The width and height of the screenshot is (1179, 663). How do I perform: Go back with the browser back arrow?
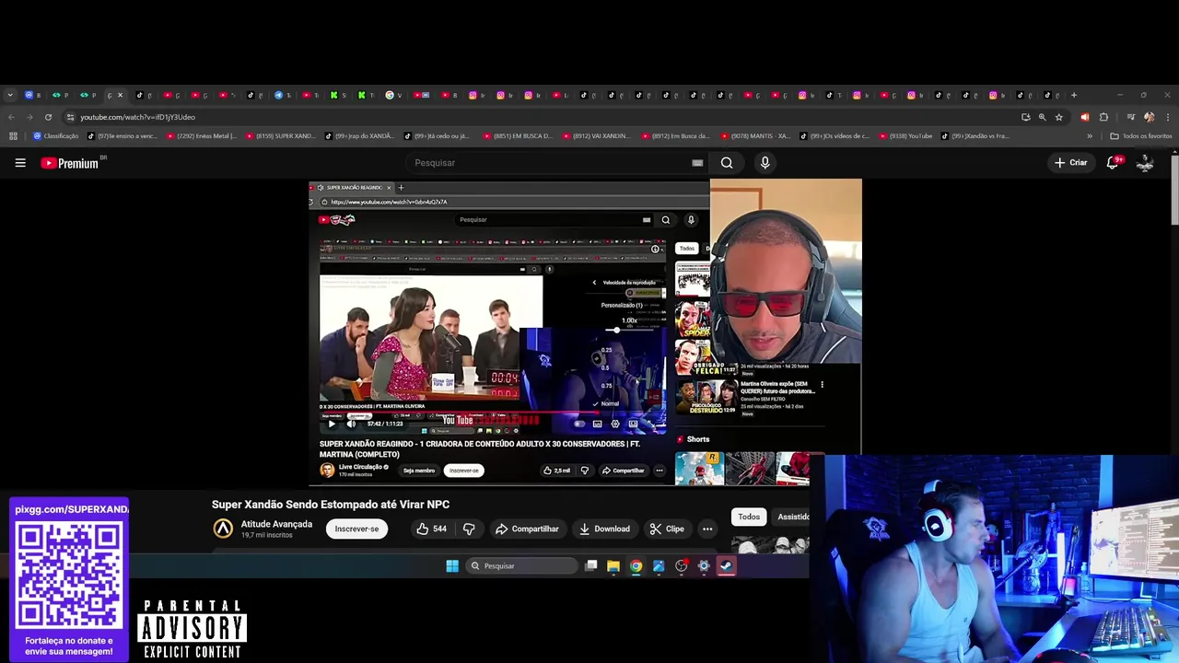11,117
